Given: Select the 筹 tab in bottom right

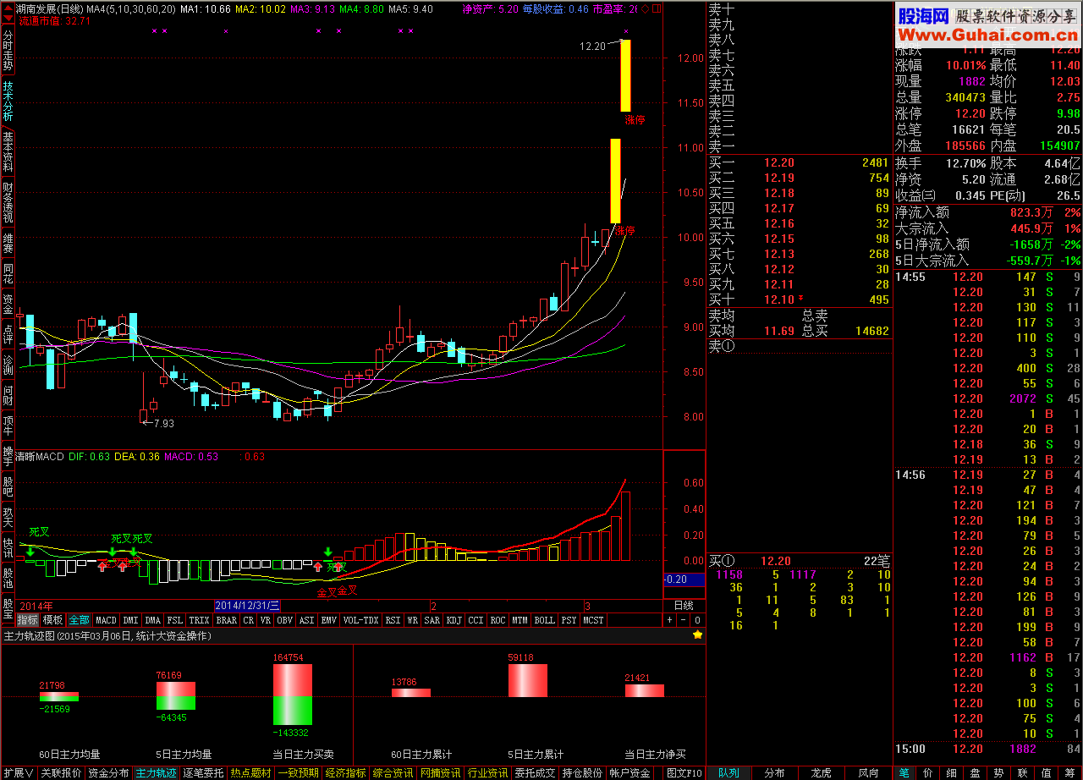Looking at the screenshot, I should tap(1069, 773).
